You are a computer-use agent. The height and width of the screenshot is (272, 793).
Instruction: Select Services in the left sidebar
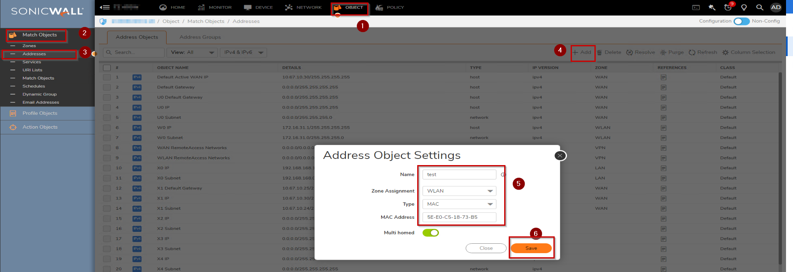[x=32, y=62]
